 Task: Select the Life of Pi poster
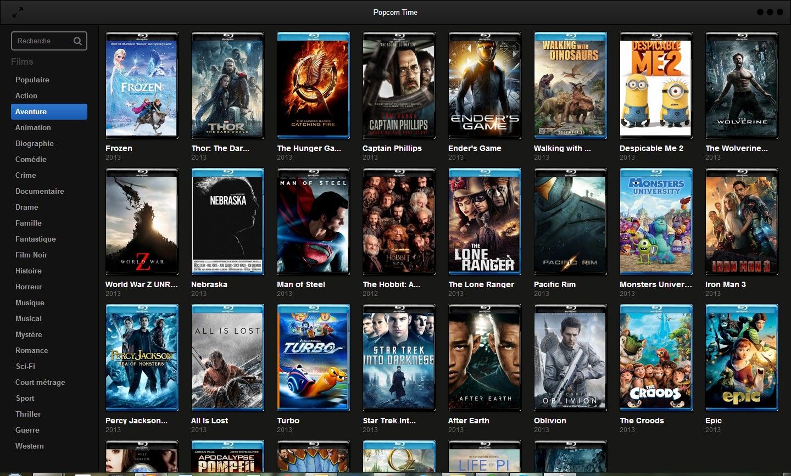coord(484,456)
